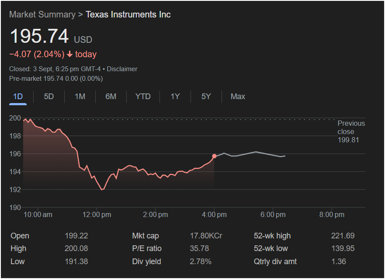
Task: Click the 6:00 pm axis label
Action: 273,215
